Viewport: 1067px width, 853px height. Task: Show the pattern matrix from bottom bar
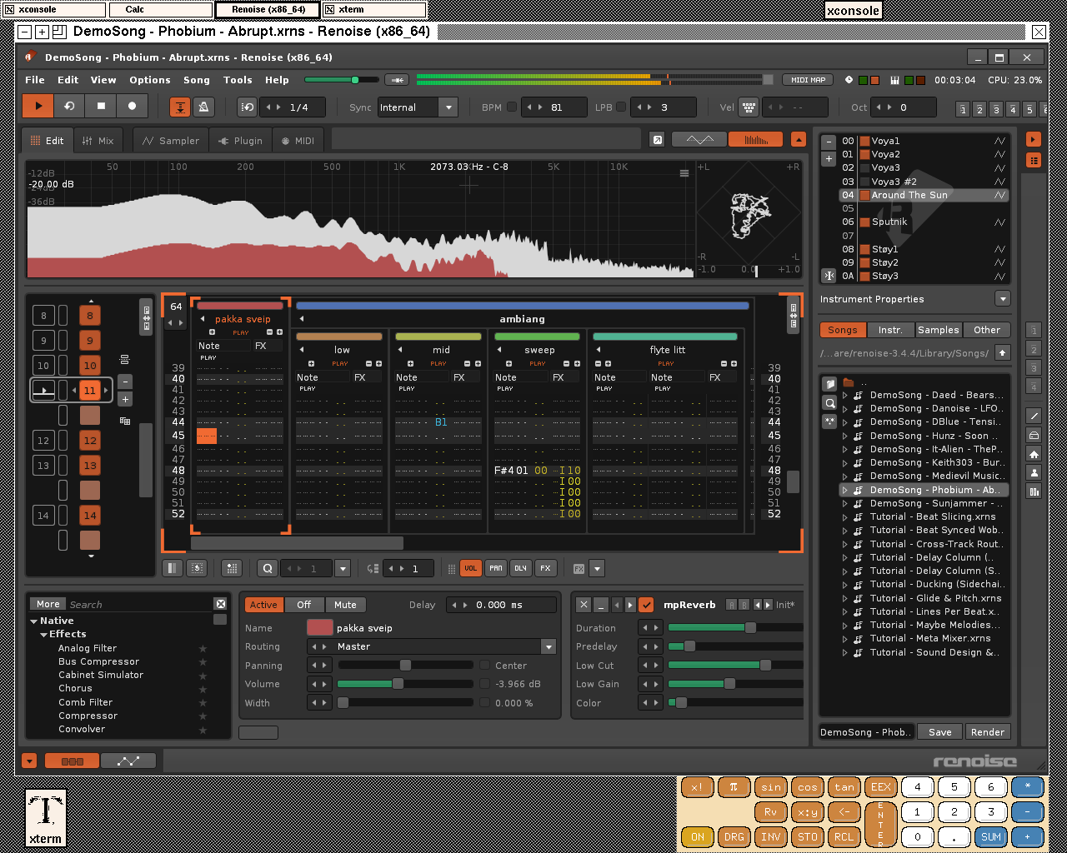(72, 761)
